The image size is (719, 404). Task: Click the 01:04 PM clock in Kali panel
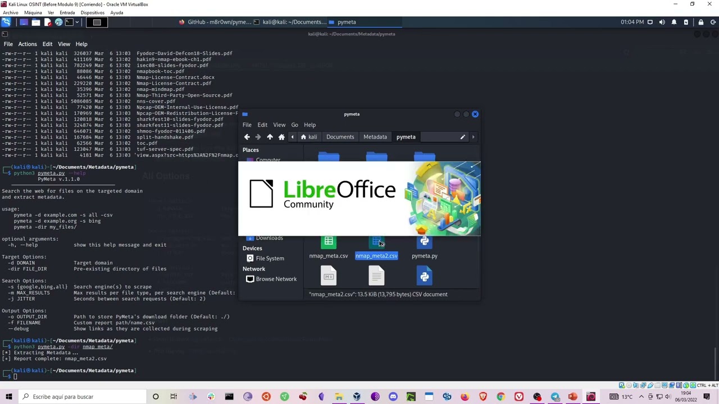(x=632, y=22)
